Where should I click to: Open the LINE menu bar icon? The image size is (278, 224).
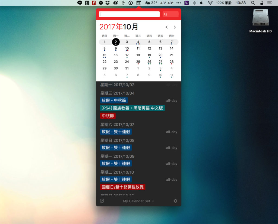[80, 3]
